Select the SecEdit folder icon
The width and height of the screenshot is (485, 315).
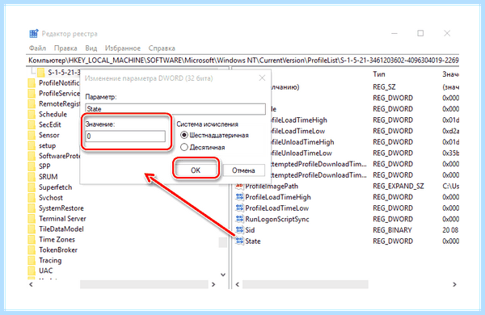click(32, 124)
